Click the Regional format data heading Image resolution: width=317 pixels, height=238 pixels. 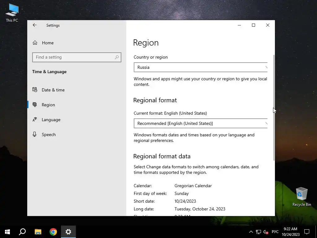162,156
